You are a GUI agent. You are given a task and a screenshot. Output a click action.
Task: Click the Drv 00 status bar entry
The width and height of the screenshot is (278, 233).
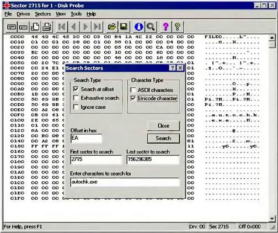tap(197, 226)
